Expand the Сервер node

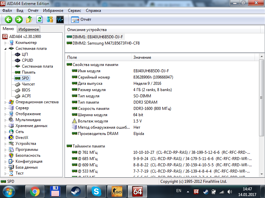click(x=5, y=108)
